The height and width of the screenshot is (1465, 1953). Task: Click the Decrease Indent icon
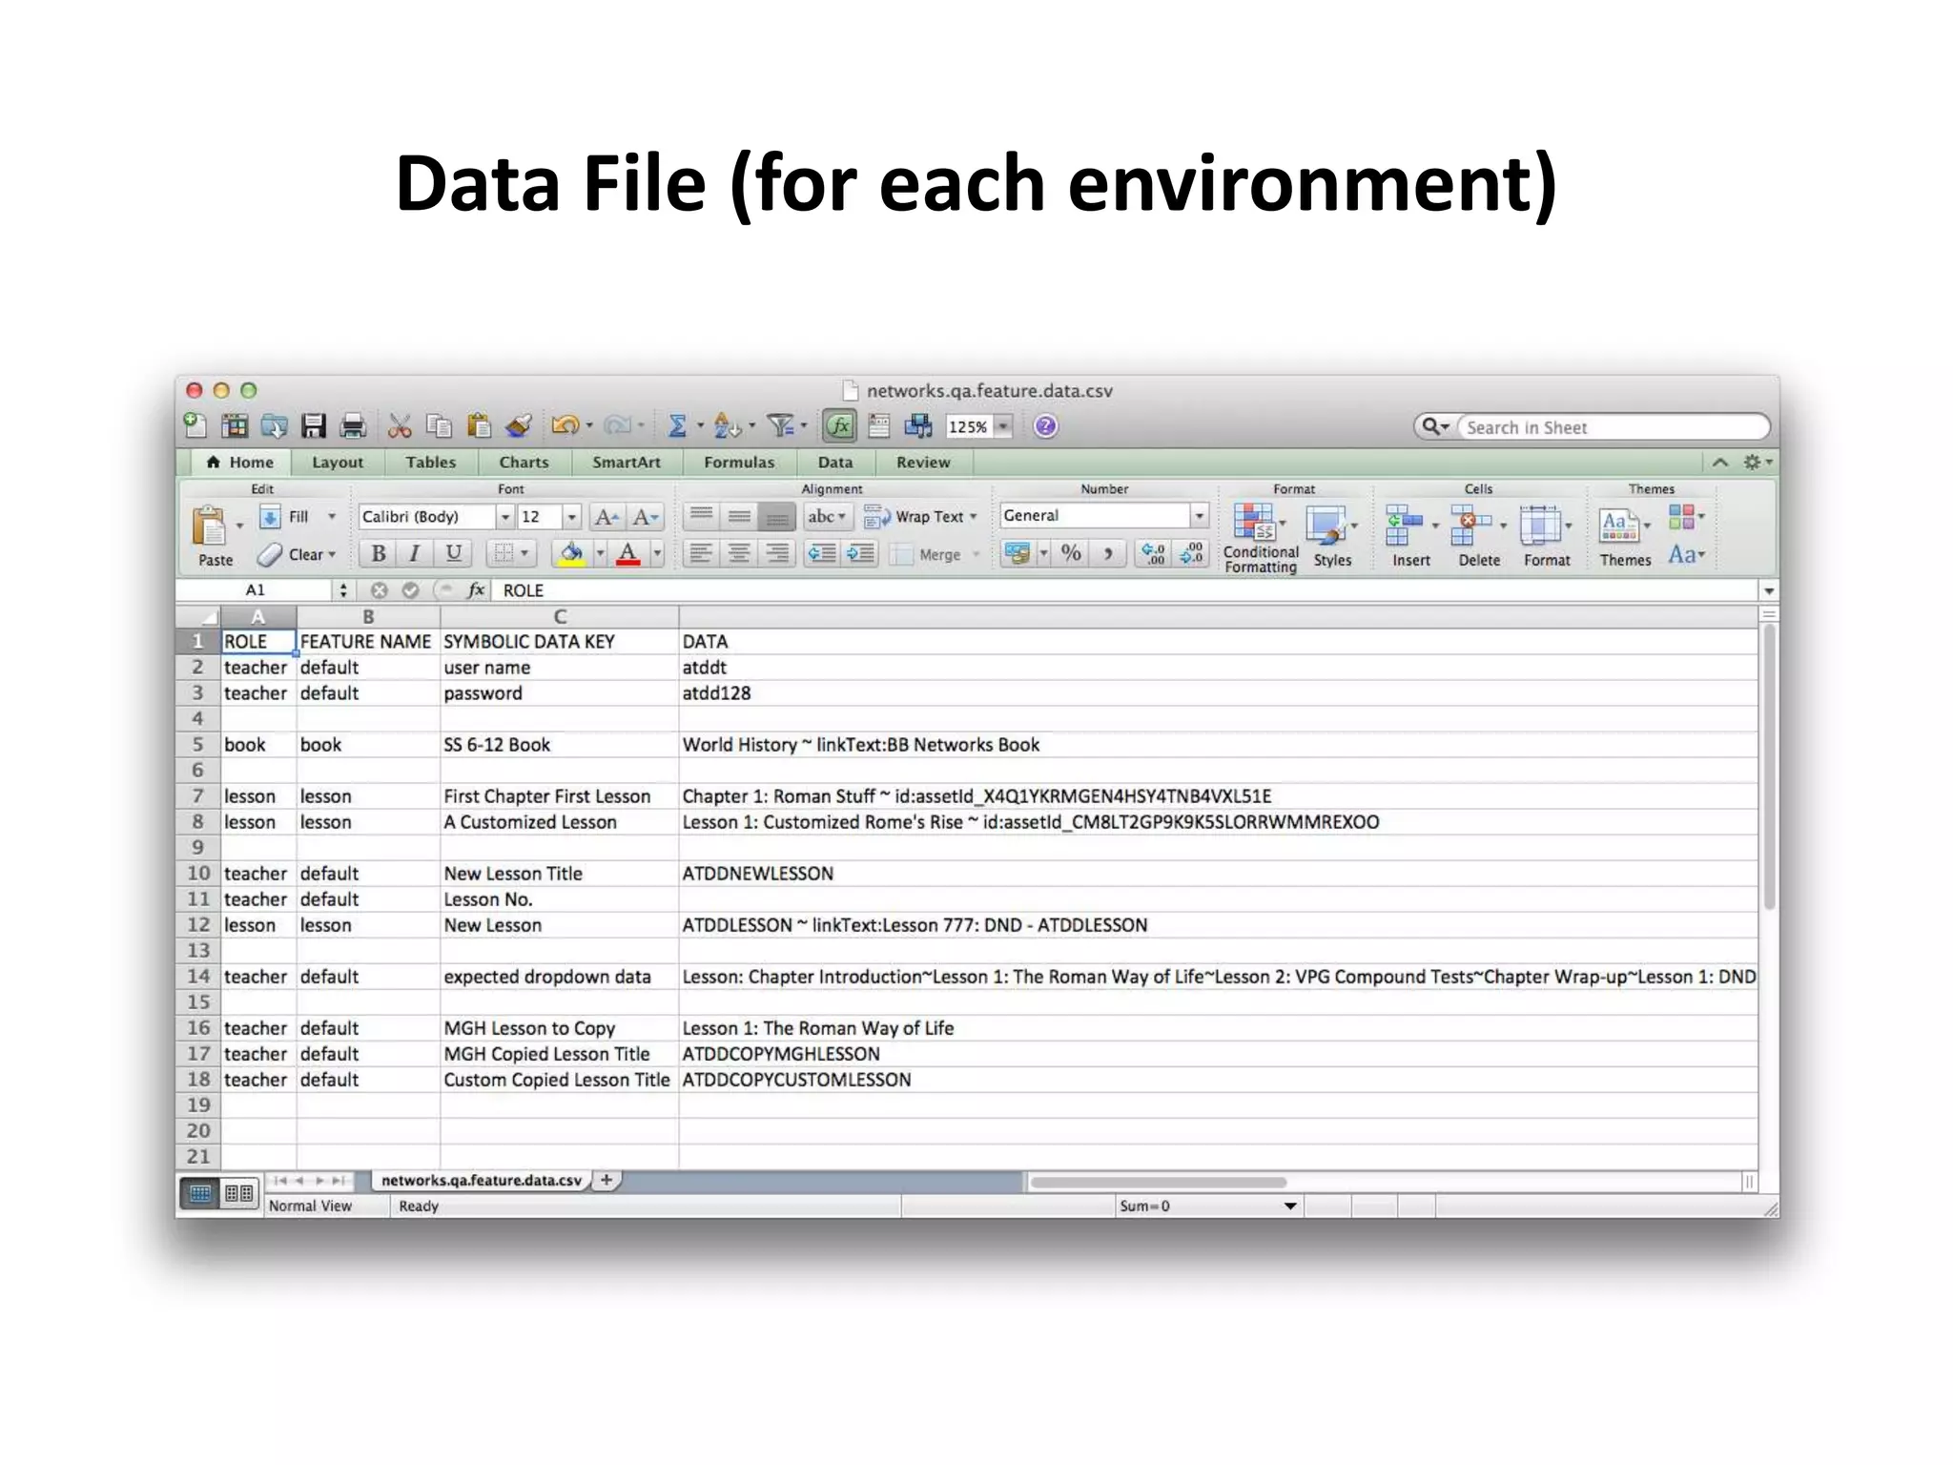coord(822,553)
